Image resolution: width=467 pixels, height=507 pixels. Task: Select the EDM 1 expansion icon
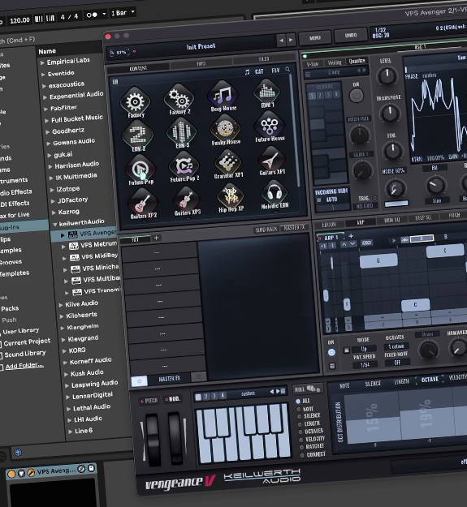pyautogui.click(x=266, y=93)
